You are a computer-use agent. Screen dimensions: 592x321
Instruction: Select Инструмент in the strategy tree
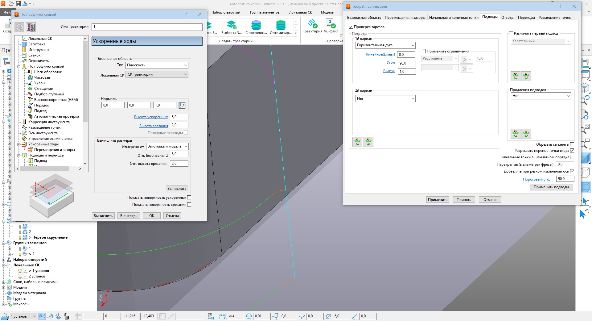click(39, 50)
